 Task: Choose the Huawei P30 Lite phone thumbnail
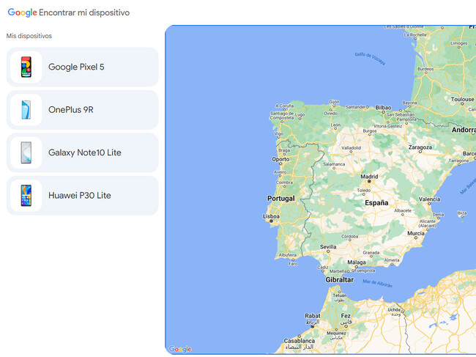(26, 196)
